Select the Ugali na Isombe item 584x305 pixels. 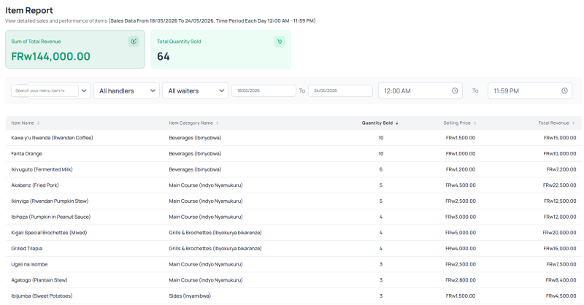[29, 264]
